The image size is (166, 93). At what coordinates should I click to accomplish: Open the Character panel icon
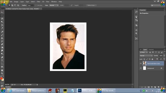[x=136, y=30]
